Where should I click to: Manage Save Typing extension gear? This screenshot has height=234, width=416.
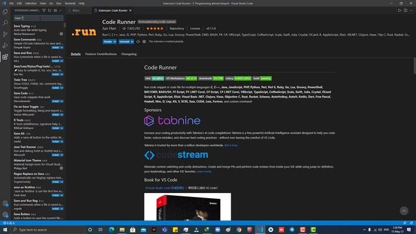click(x=61, y=34)
